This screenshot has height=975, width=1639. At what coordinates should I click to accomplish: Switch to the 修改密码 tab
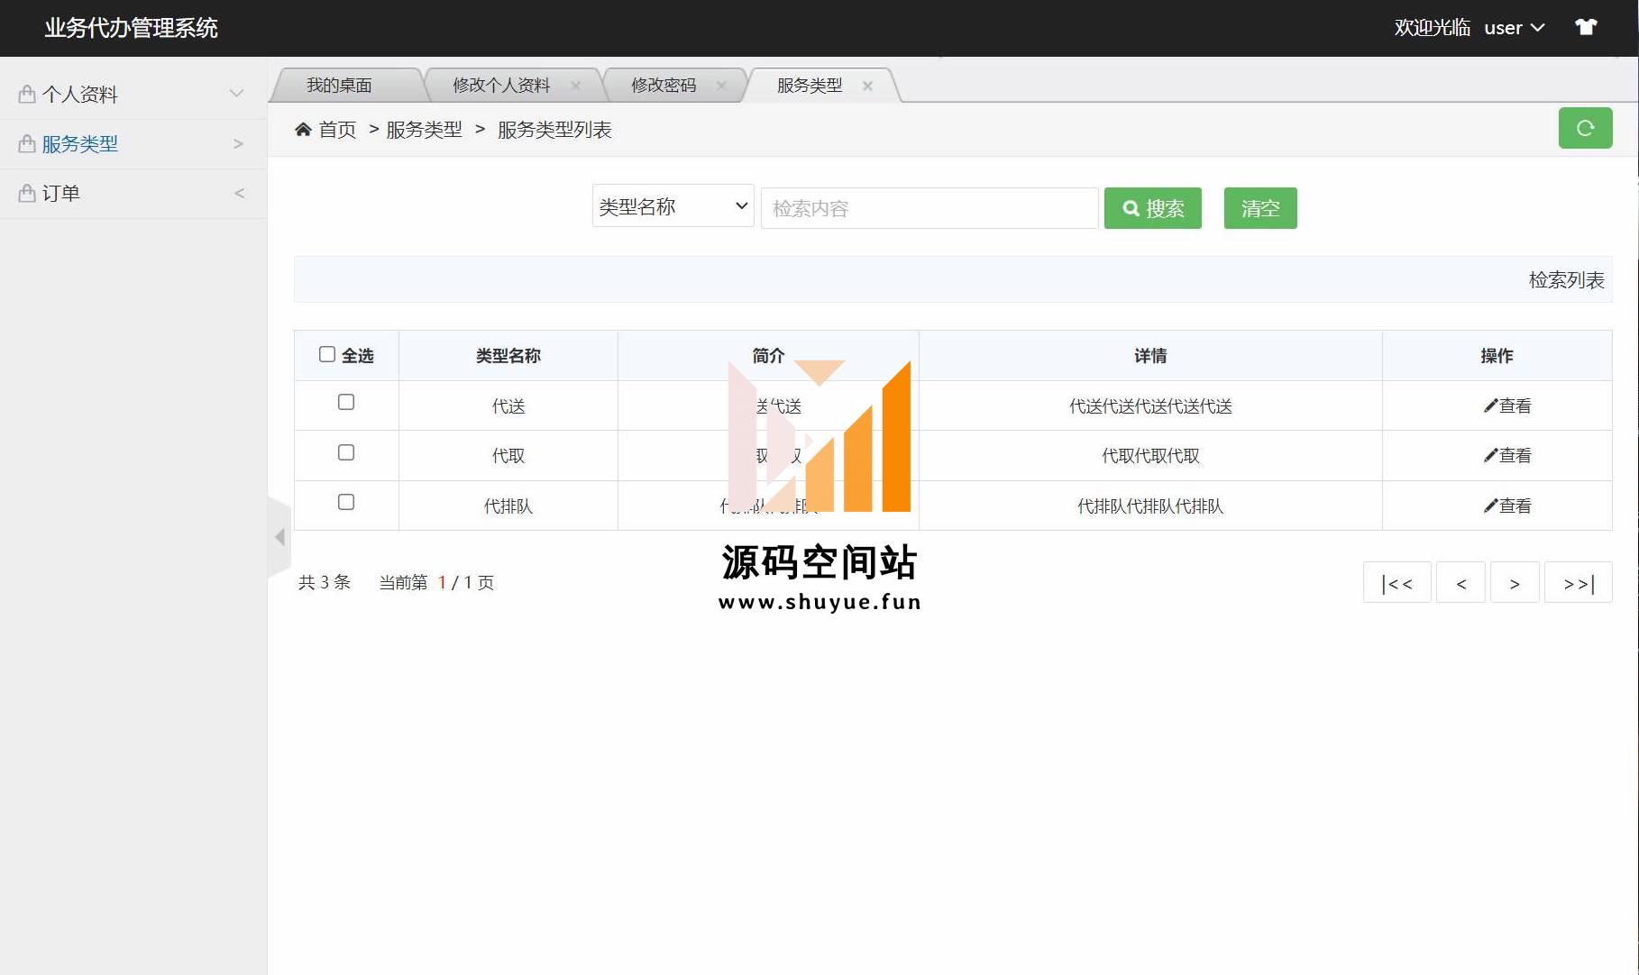coord(664,86)
